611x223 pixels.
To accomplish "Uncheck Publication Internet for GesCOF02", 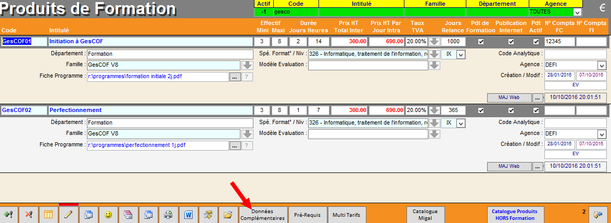I will pyautogui.click(x=511, y=110).
